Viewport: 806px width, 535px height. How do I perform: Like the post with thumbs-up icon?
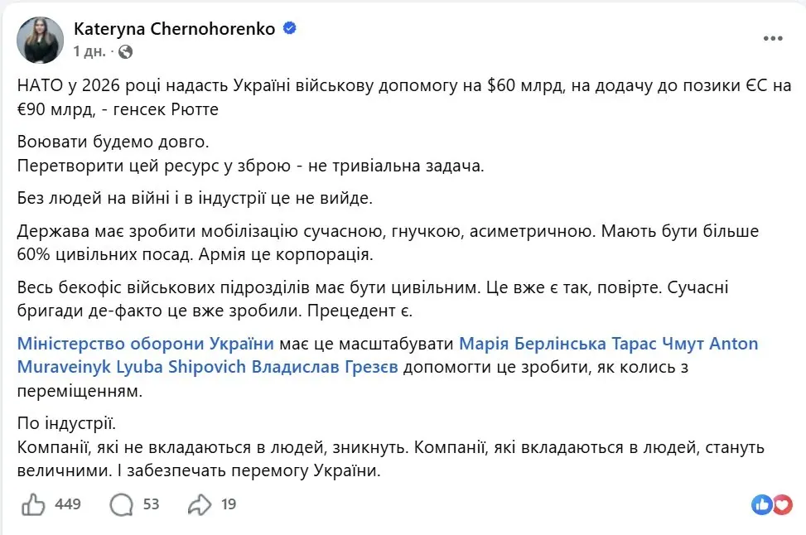click(32, 504)
